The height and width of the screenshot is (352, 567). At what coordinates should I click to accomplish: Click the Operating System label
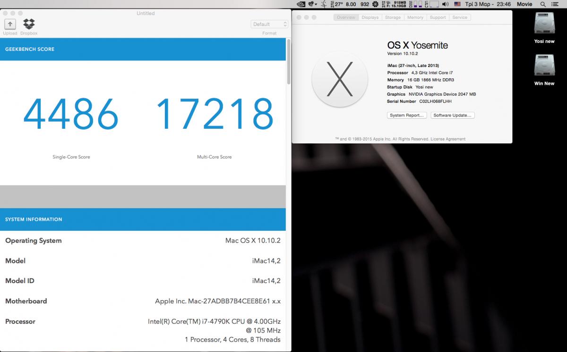(34, 240)
